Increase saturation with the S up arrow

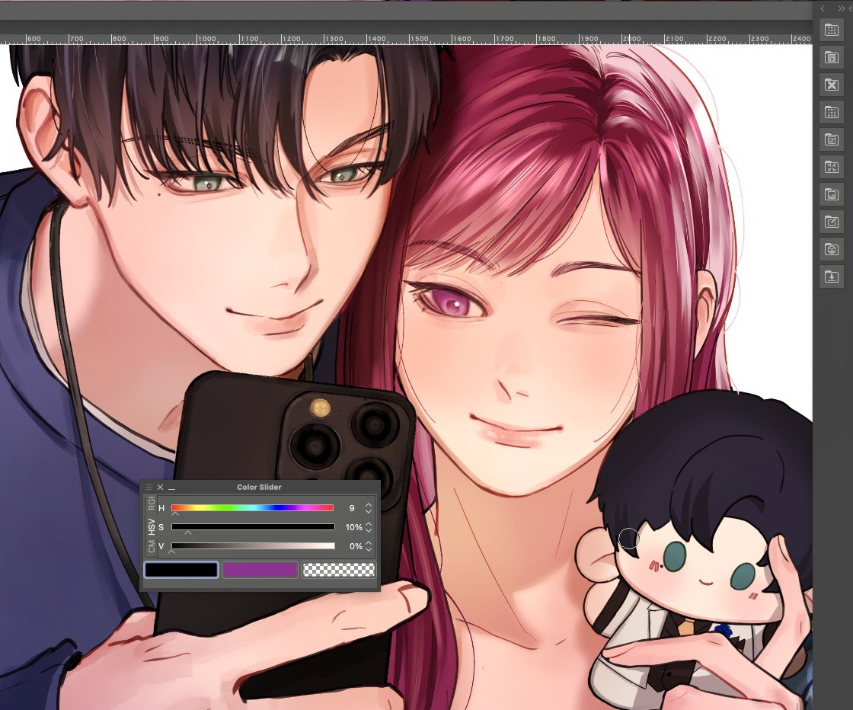tap(369, 523)
